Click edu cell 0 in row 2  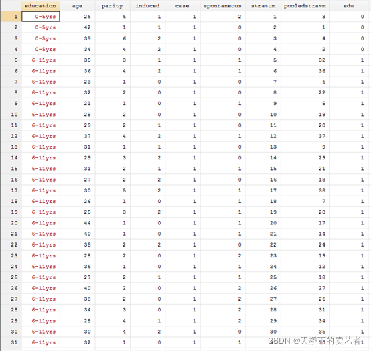[x=349, y=27]
